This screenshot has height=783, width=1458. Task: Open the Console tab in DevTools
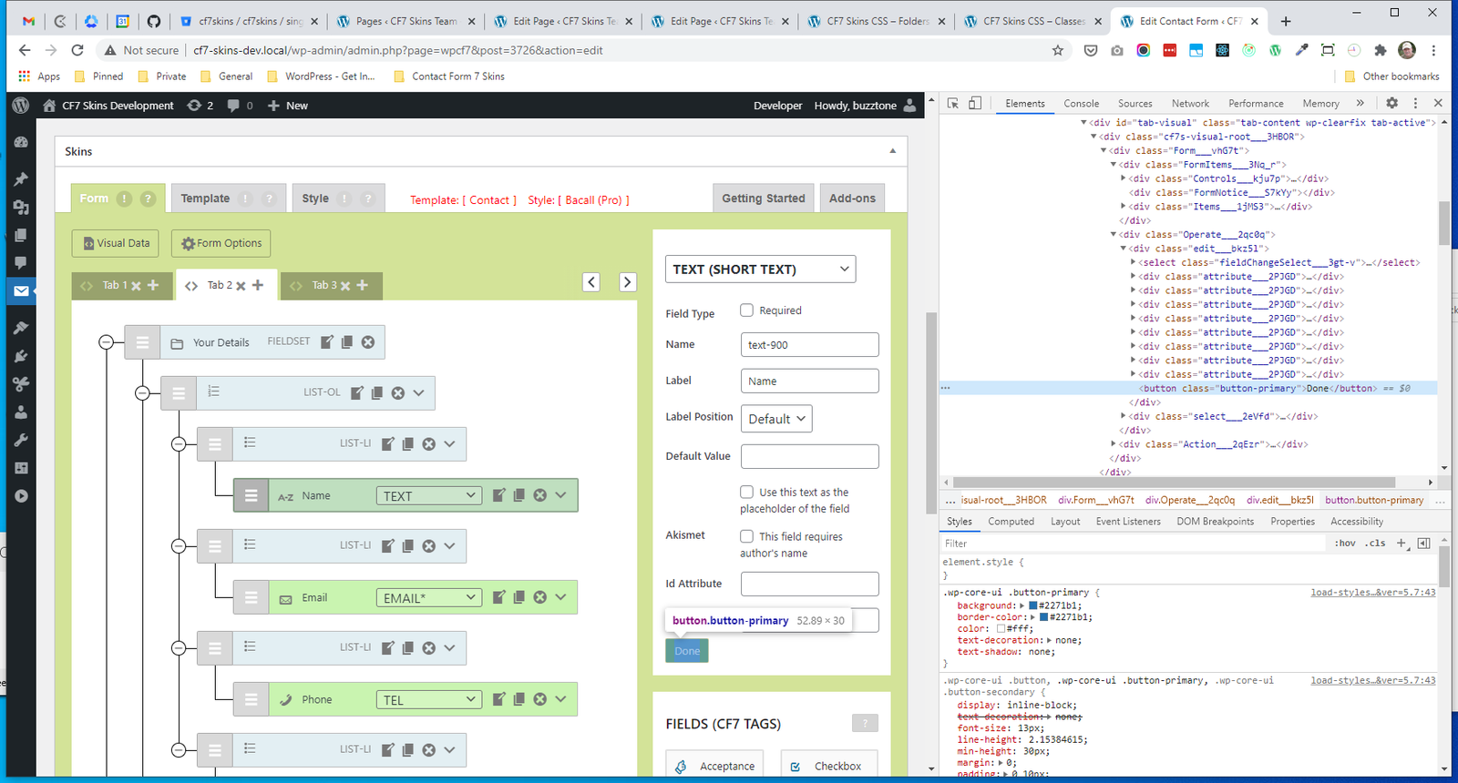(x=1081, y=104)
